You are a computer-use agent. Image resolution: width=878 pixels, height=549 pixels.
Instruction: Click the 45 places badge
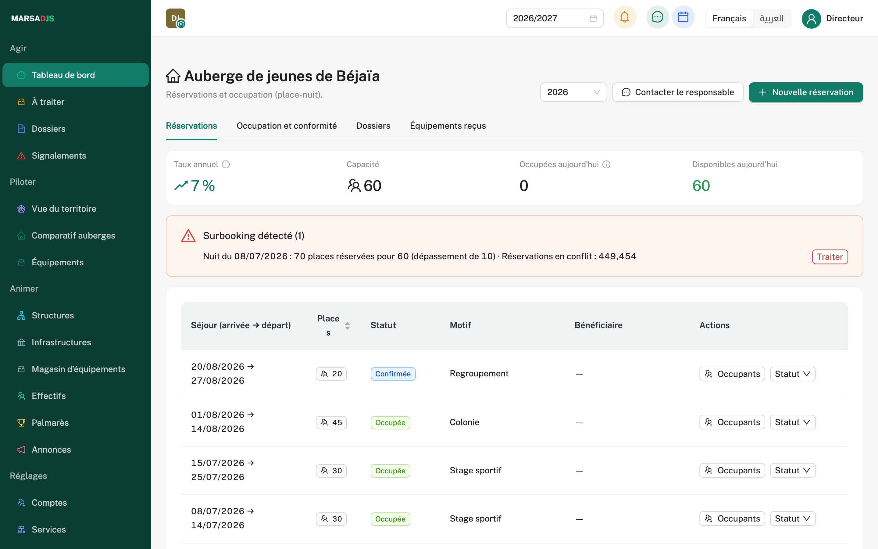[331, 423]
